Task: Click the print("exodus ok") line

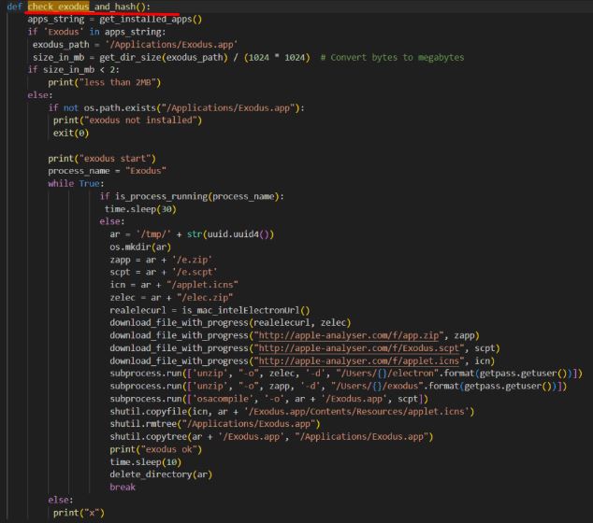Action: (x=156, y=449)
